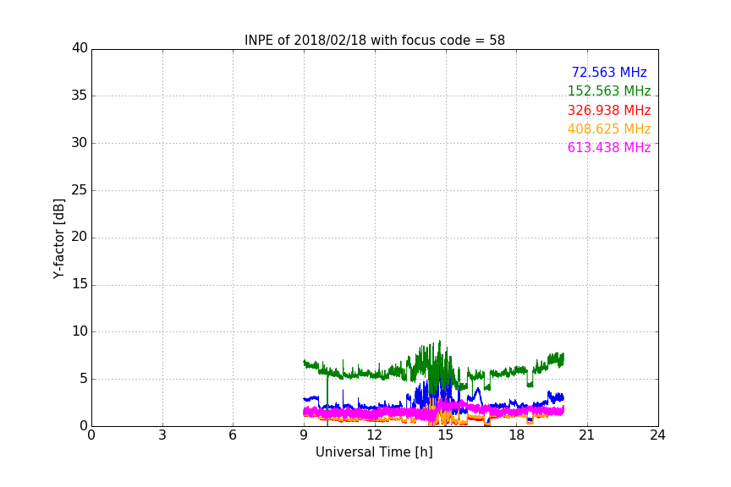Click the x-axis tick label 18

[516, 435]
